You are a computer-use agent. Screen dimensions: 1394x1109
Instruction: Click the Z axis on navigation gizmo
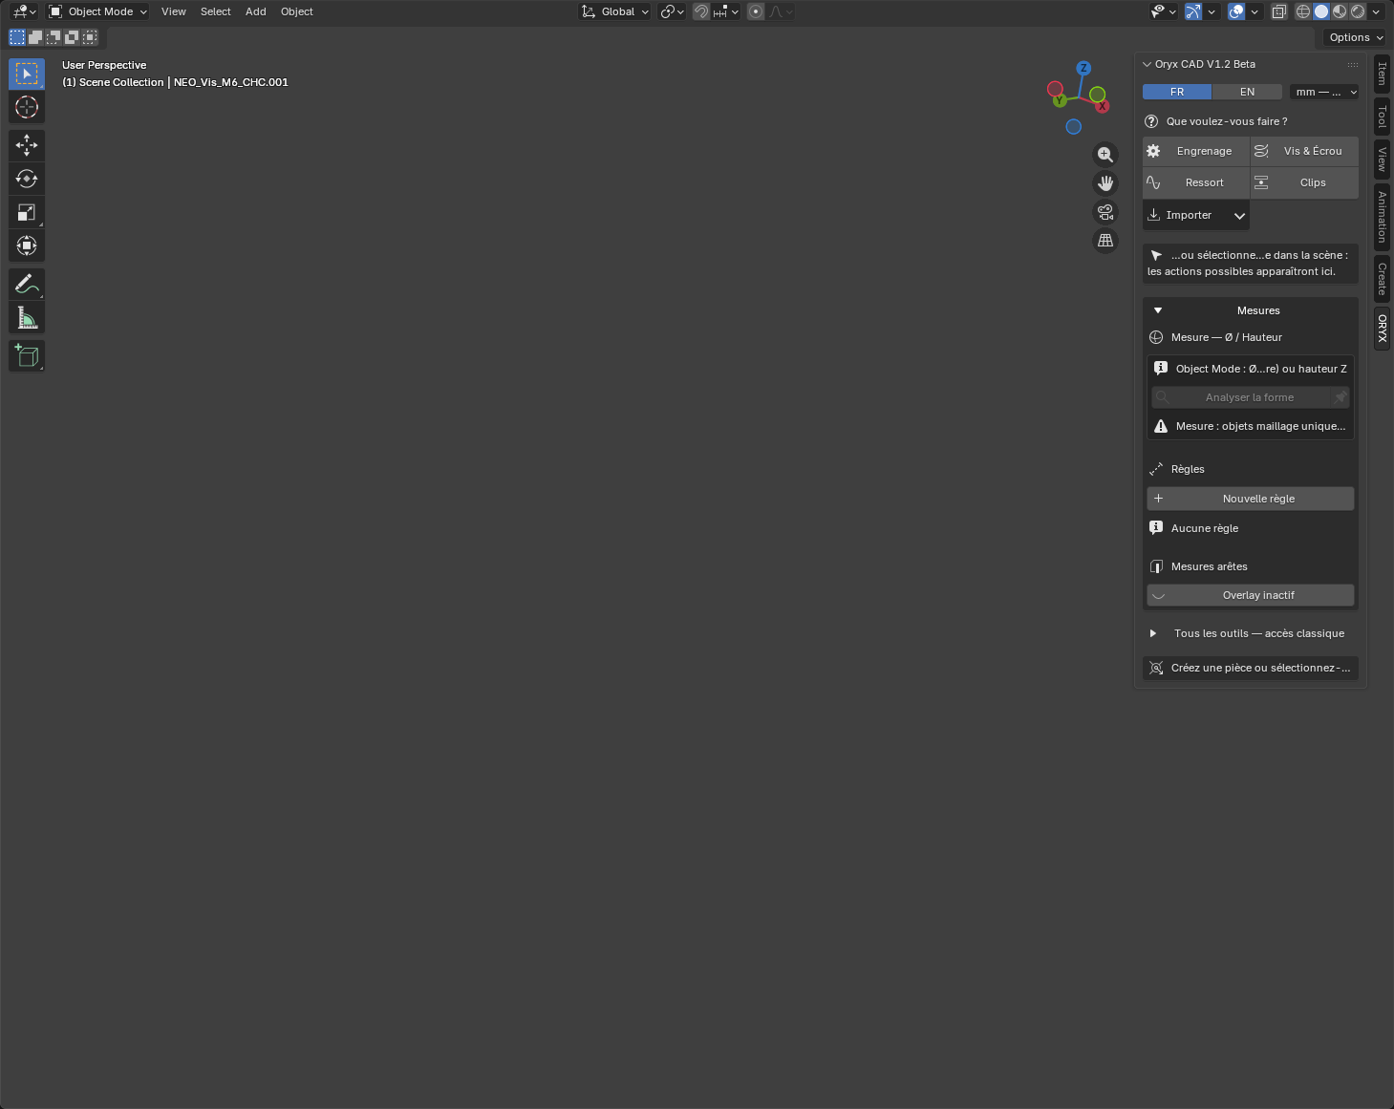click(1083, 68)
